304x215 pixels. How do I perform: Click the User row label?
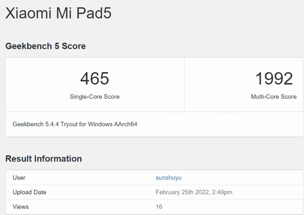tap(19, 178)
